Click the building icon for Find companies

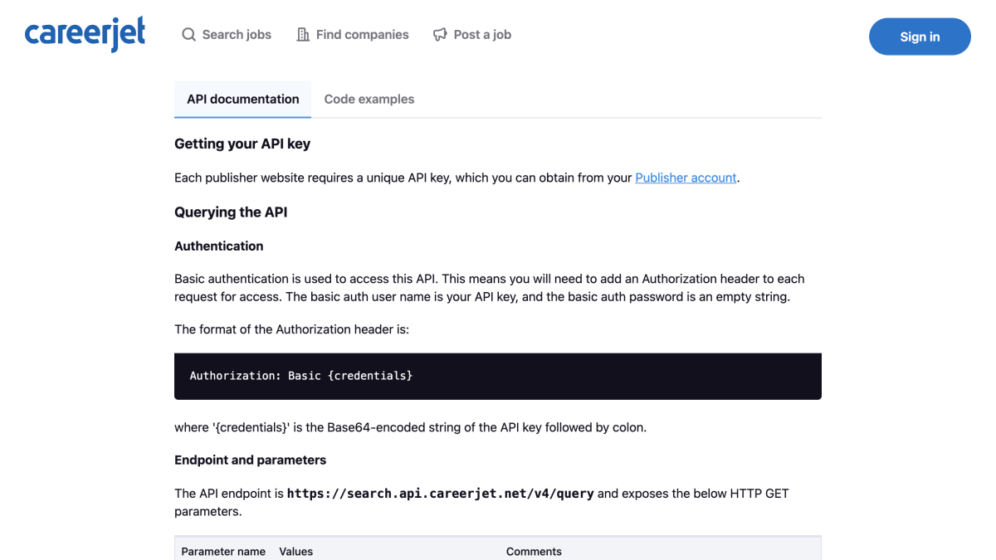pos(303,35)
